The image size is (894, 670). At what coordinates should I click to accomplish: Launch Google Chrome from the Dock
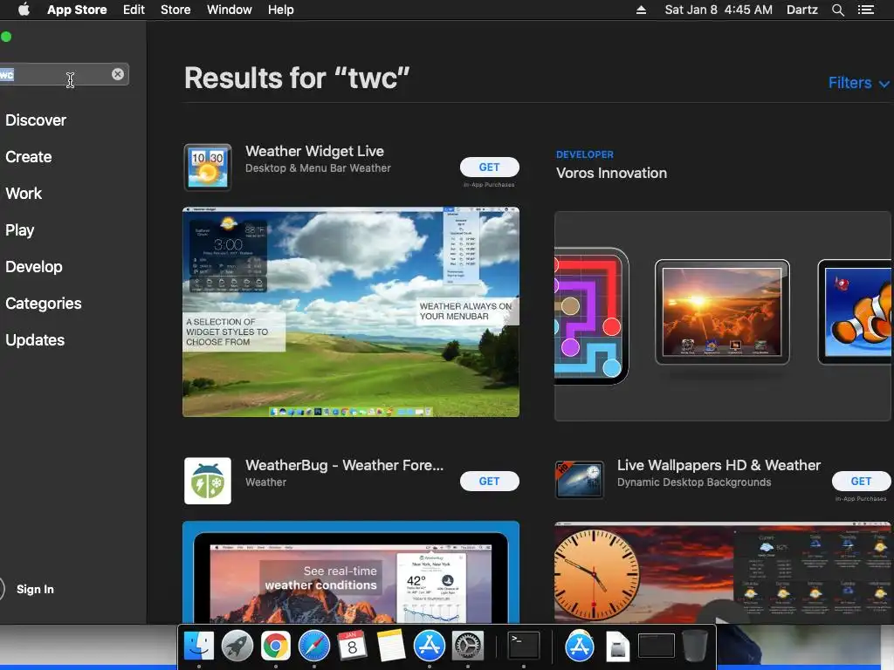coord(275,646)
